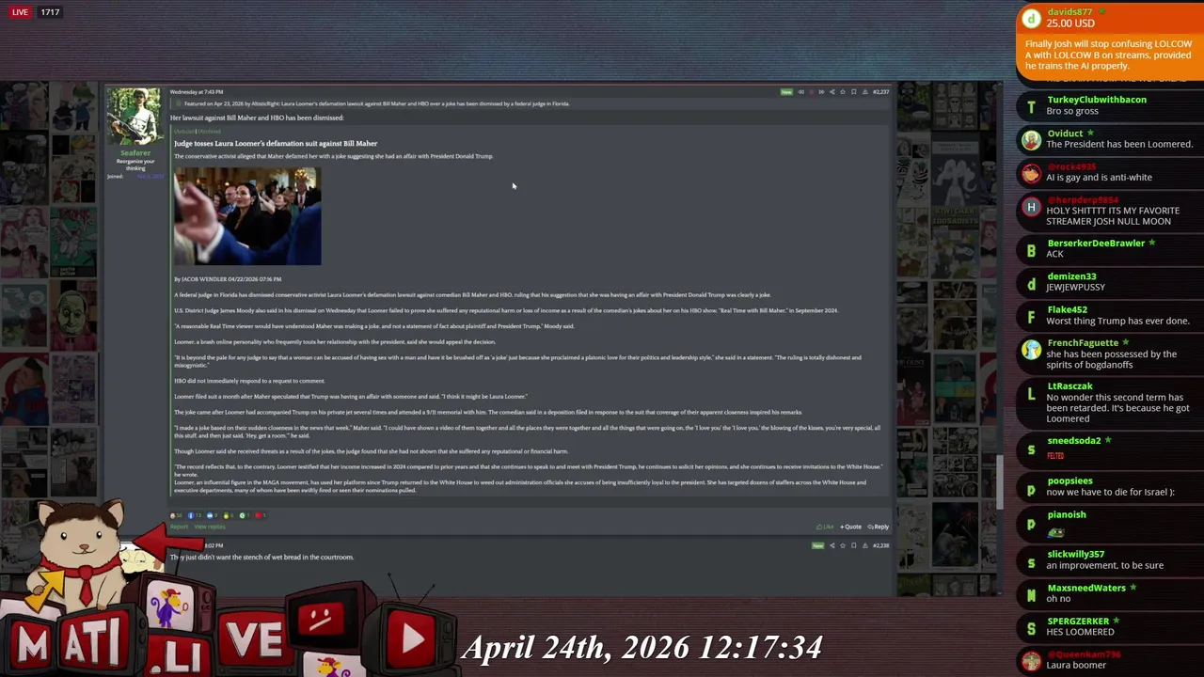Click sneedsoda2 chat username

[x=1073, y=441]
